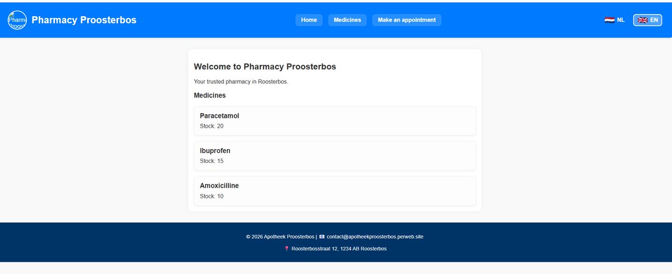The height and width of the screenshot is (274, 672).
Task: Open Make an appointment
Action: (407, 20)
